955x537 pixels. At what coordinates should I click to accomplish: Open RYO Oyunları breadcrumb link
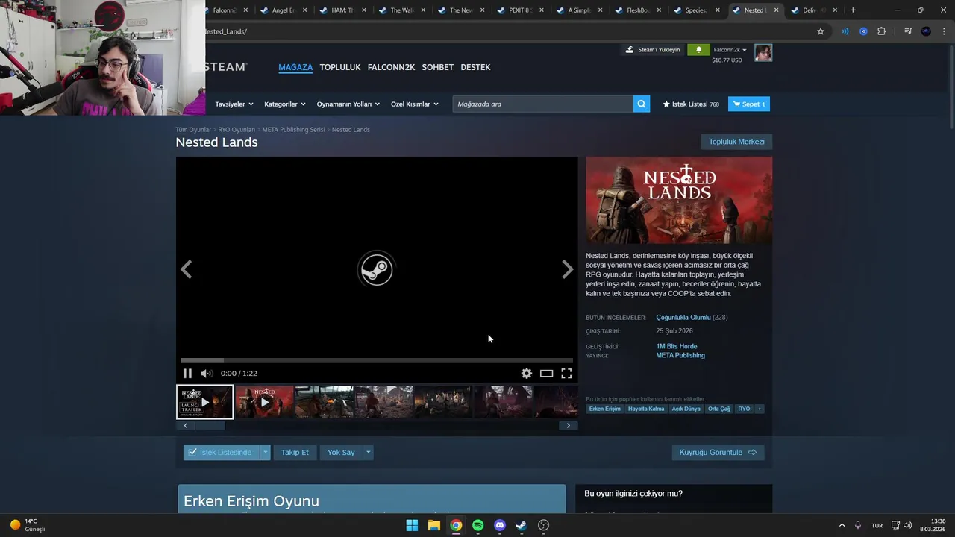click(x=237, y=130)
